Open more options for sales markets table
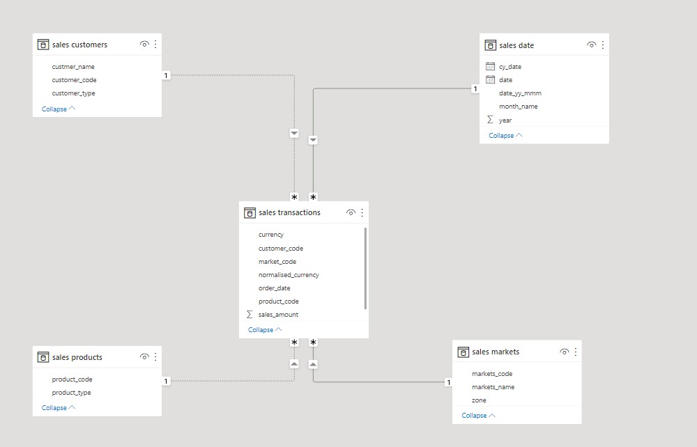This screenshot has height=447, width=697. [576, 352]
